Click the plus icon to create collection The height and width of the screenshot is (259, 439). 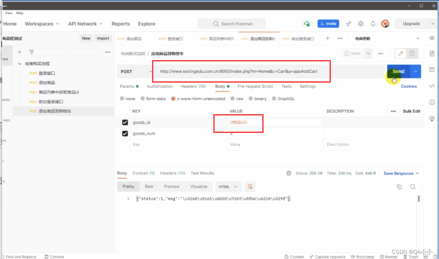(x=20, y=52)
